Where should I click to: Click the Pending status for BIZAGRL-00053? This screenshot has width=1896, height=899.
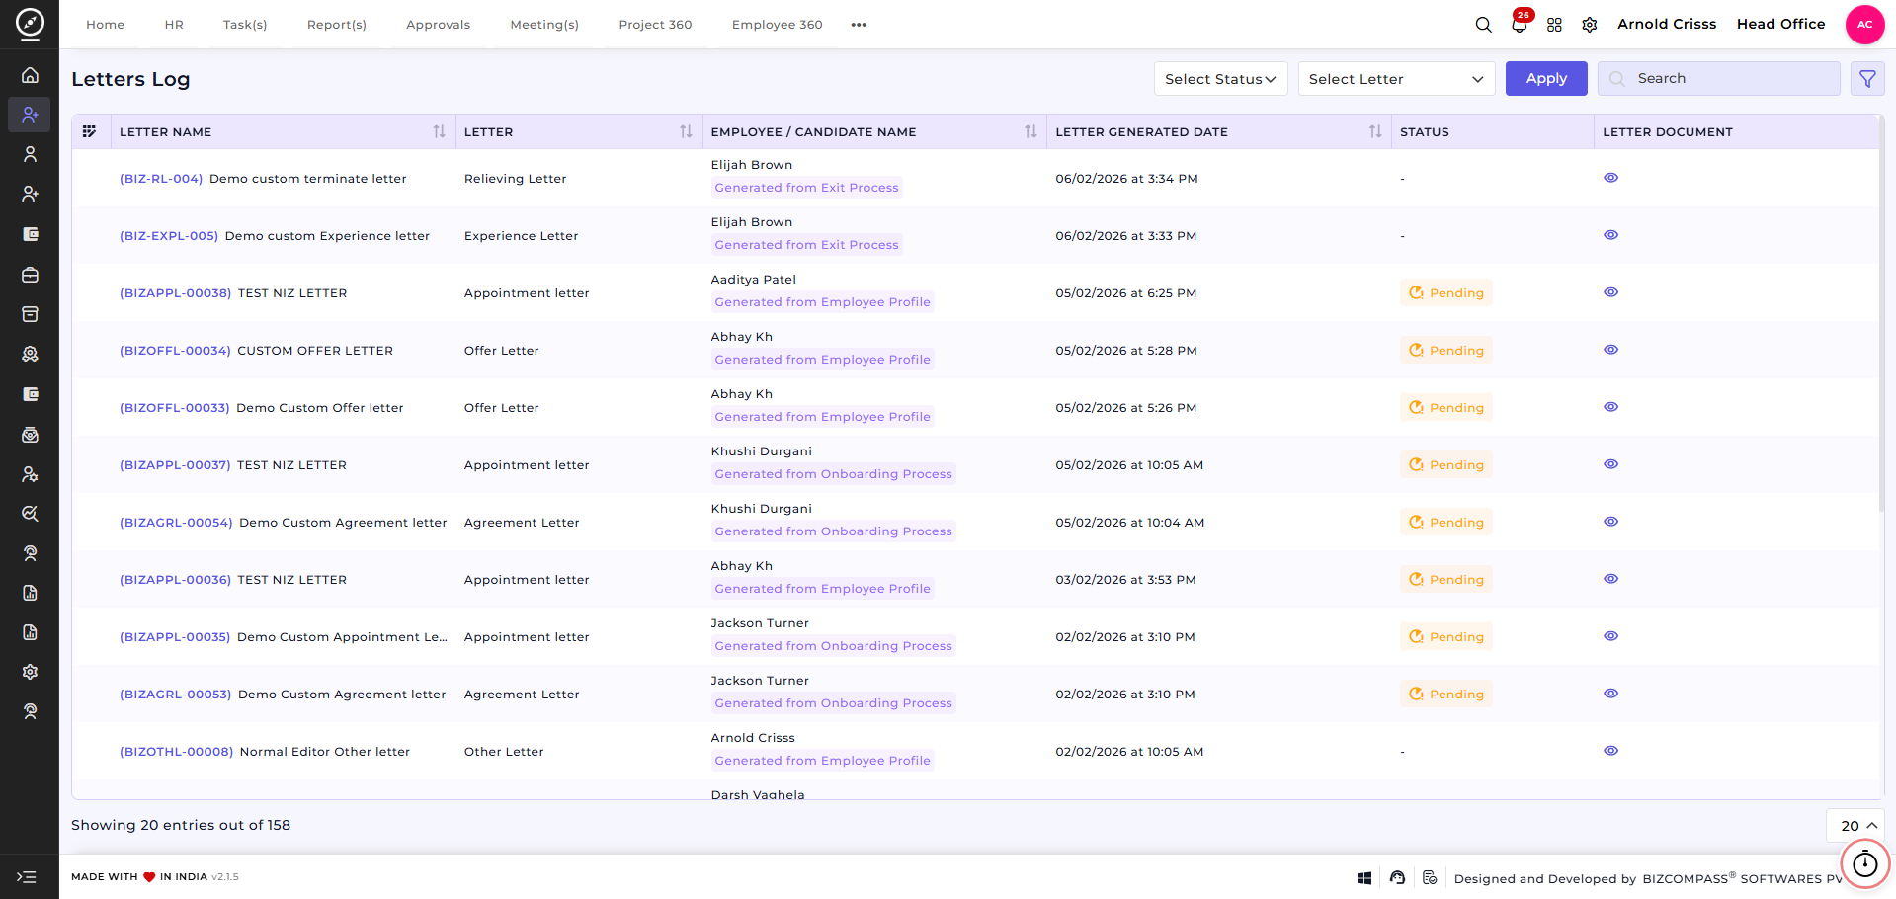(x=1446, y=695)
